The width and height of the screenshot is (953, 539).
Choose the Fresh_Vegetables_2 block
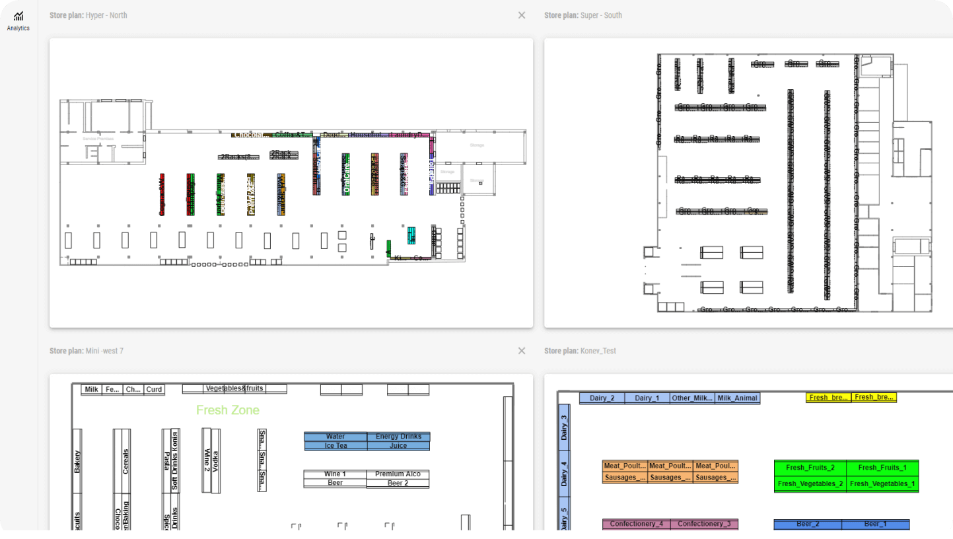point(810,484)
